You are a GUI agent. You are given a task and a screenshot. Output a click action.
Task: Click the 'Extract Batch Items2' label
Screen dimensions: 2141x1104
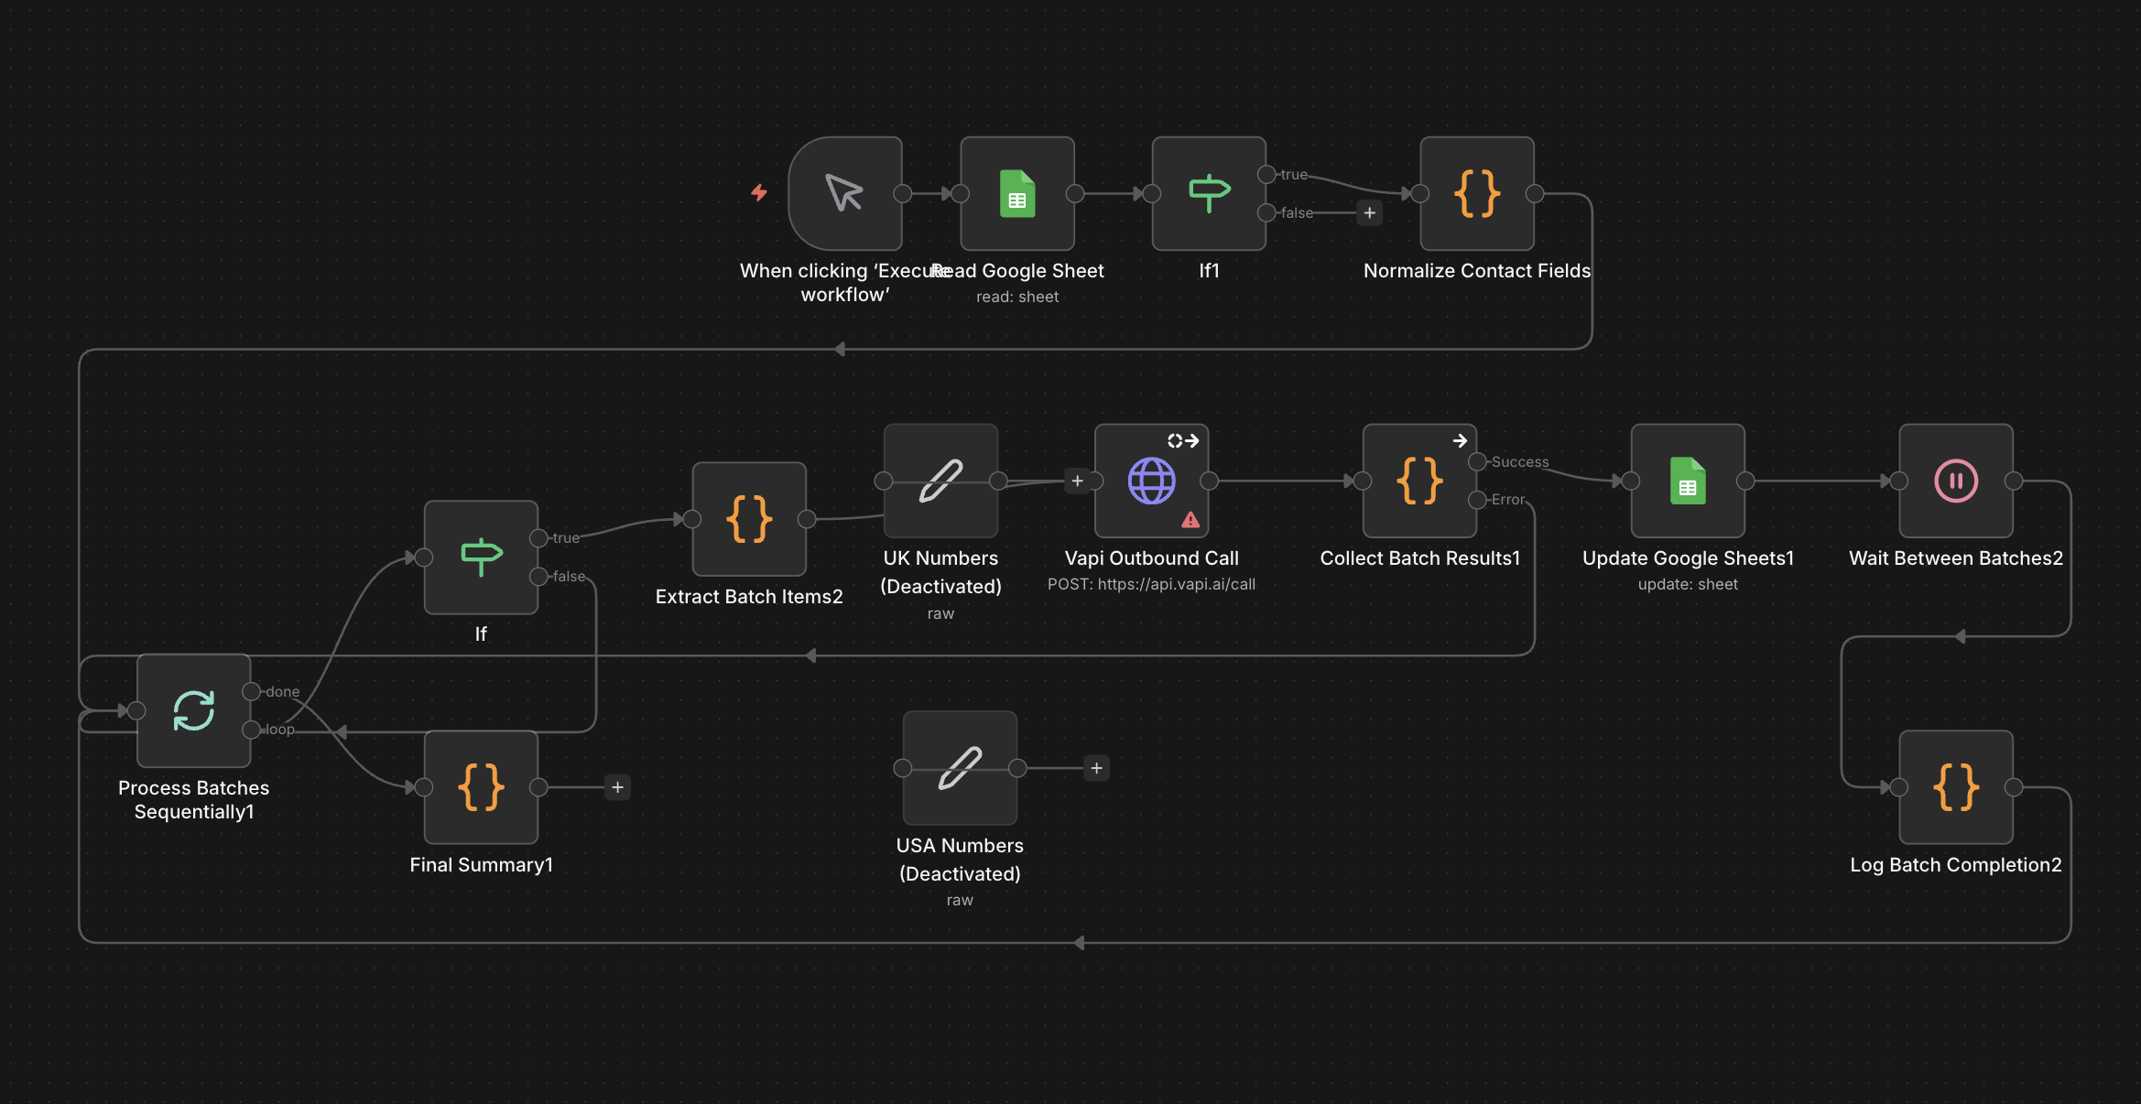749,597
